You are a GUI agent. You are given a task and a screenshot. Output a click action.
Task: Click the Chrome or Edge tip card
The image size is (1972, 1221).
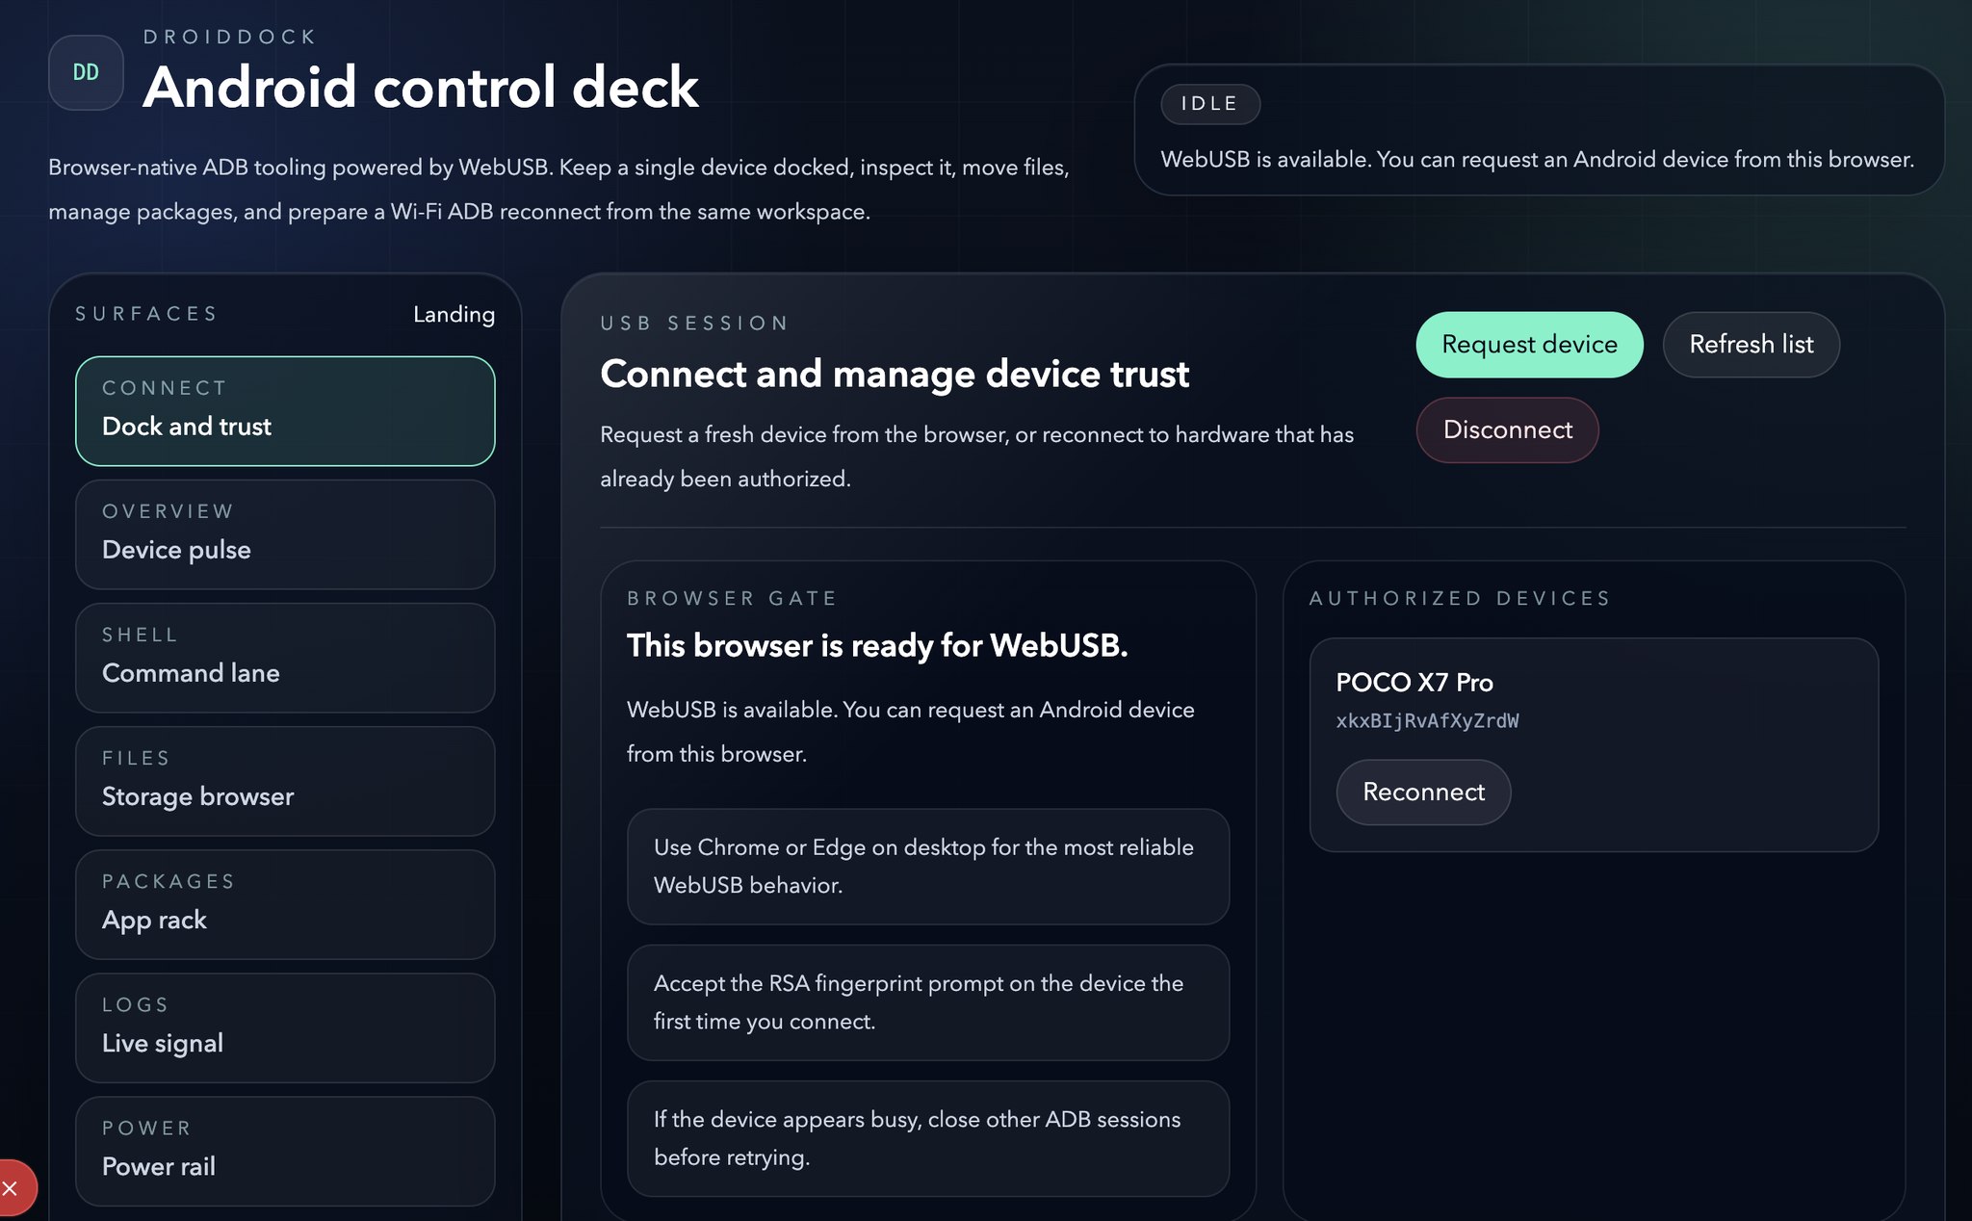(x=928, y=867)
